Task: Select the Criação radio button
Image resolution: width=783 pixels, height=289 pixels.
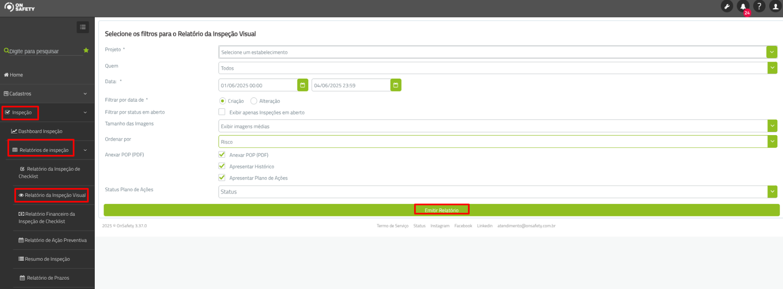Action: [x=223, y=101]
